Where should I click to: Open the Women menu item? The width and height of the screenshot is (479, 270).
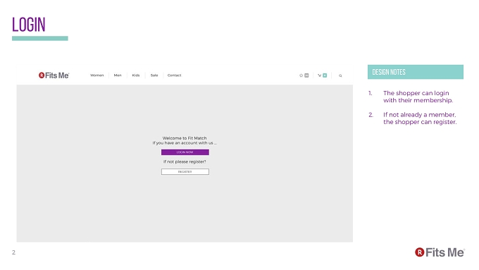(x=97, y=75)
